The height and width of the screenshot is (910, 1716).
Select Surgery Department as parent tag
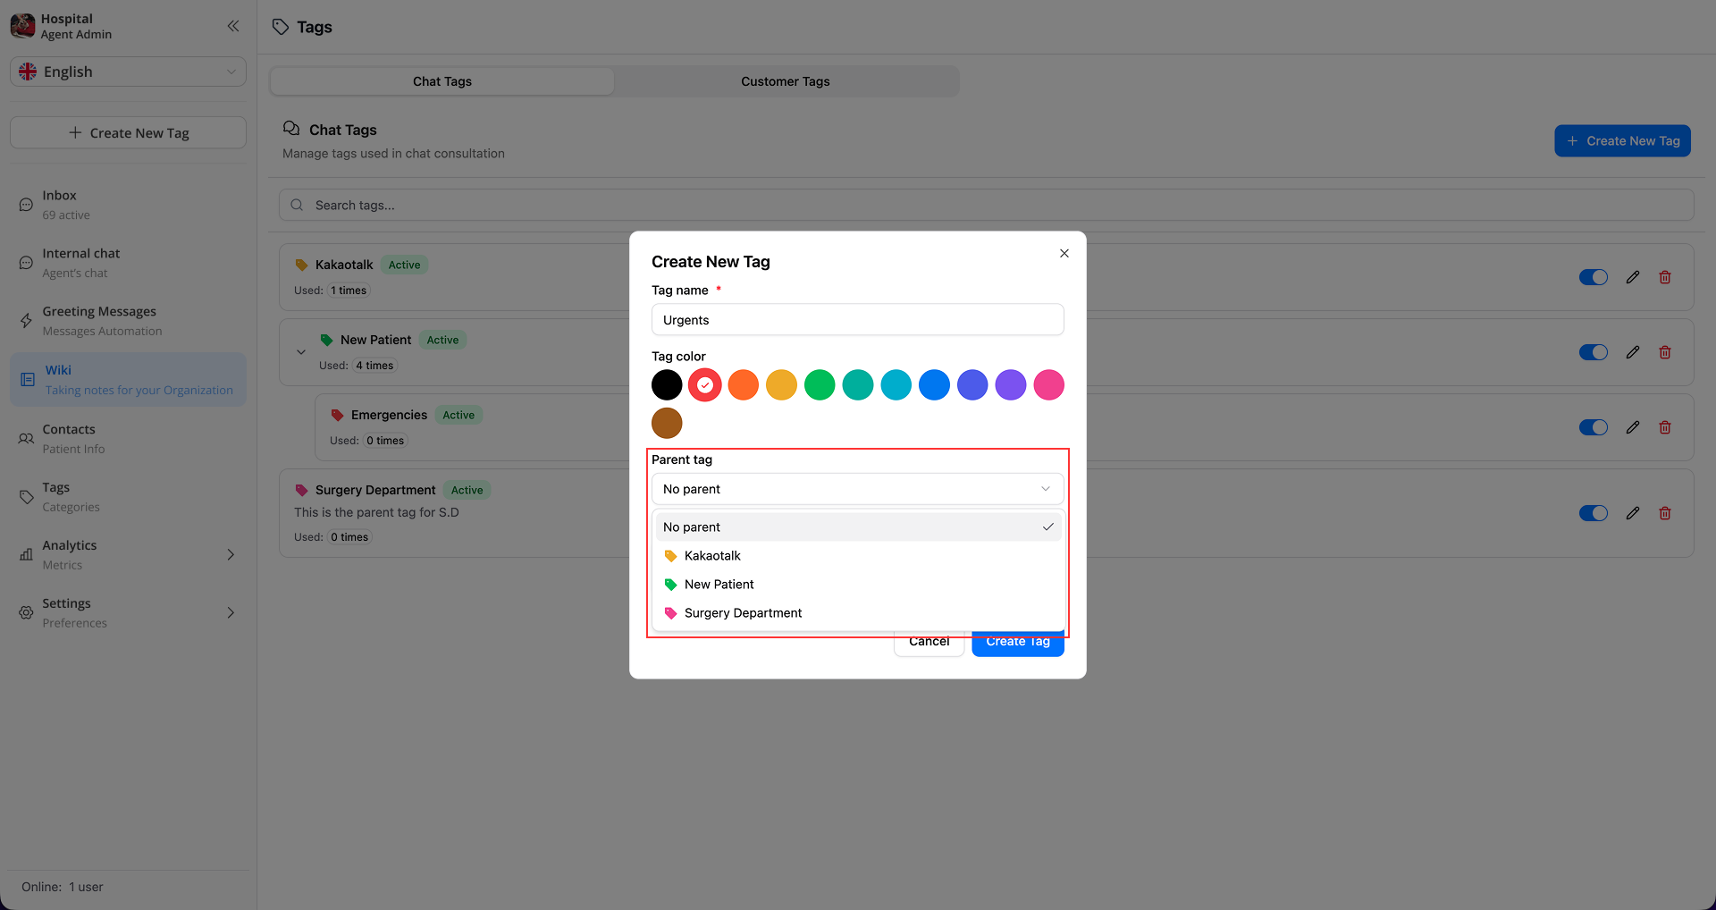(743, 612)
